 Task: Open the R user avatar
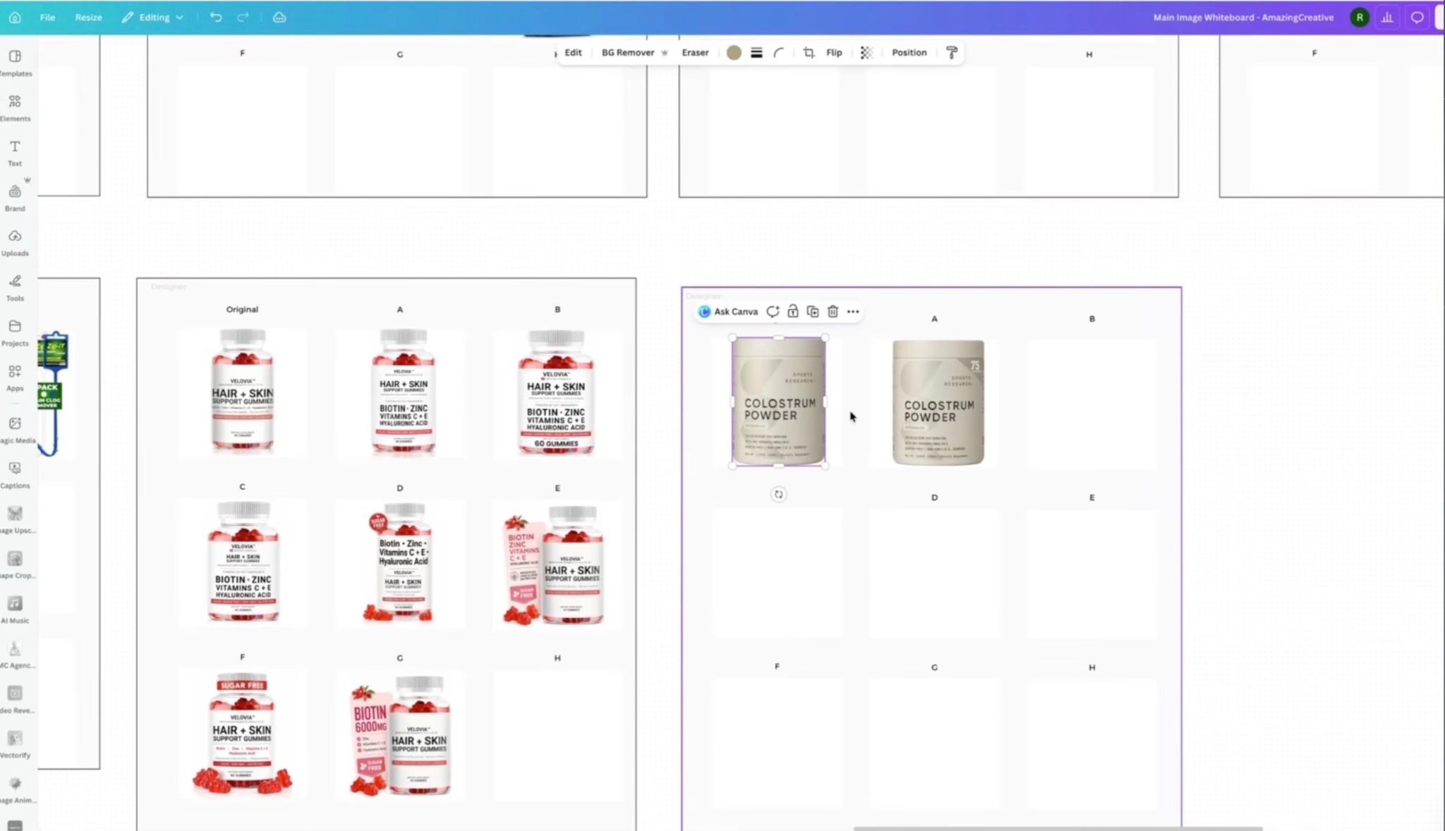(x=1359, y=18)
